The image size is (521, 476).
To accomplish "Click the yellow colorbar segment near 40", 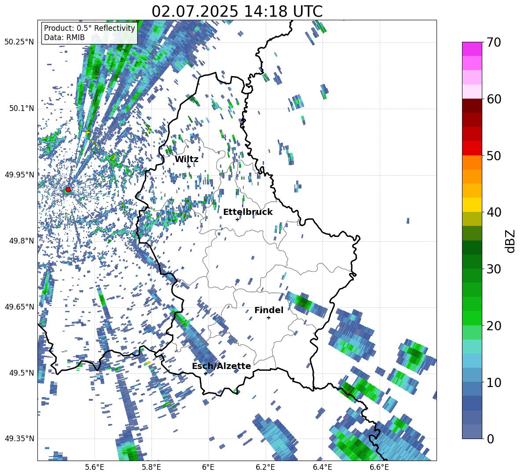I will (472, 205).
